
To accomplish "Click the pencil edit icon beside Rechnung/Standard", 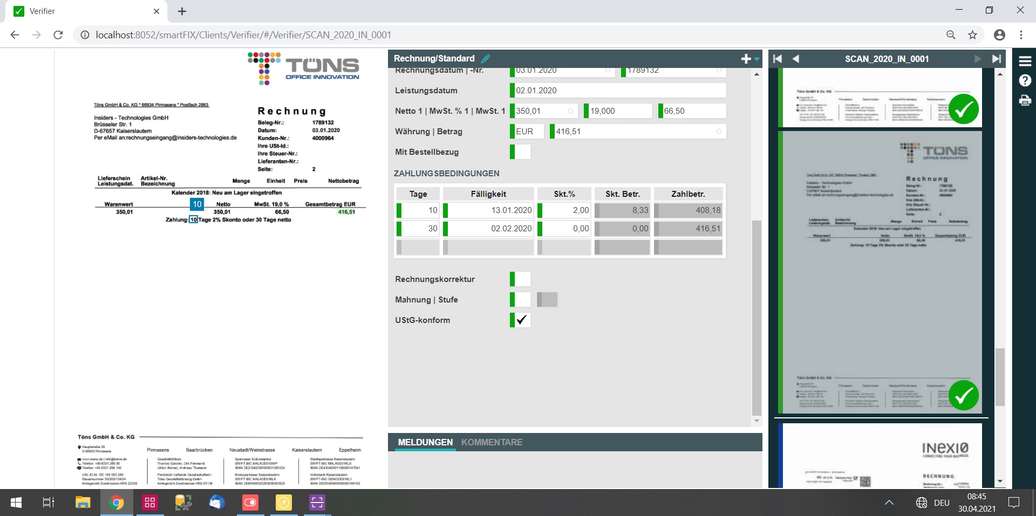I will (486, 59).
